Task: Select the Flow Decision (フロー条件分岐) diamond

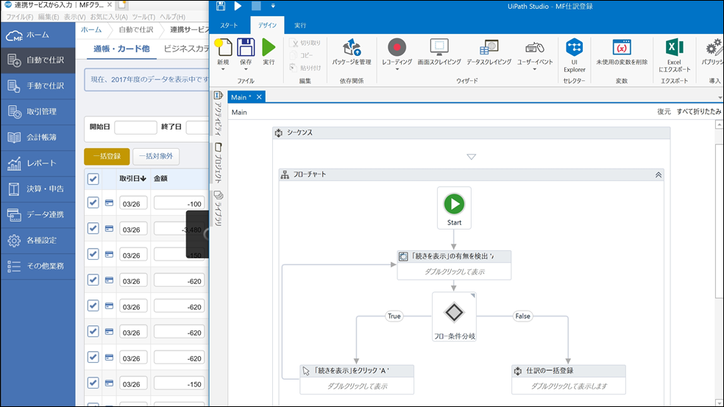Action: pos(454,313)
